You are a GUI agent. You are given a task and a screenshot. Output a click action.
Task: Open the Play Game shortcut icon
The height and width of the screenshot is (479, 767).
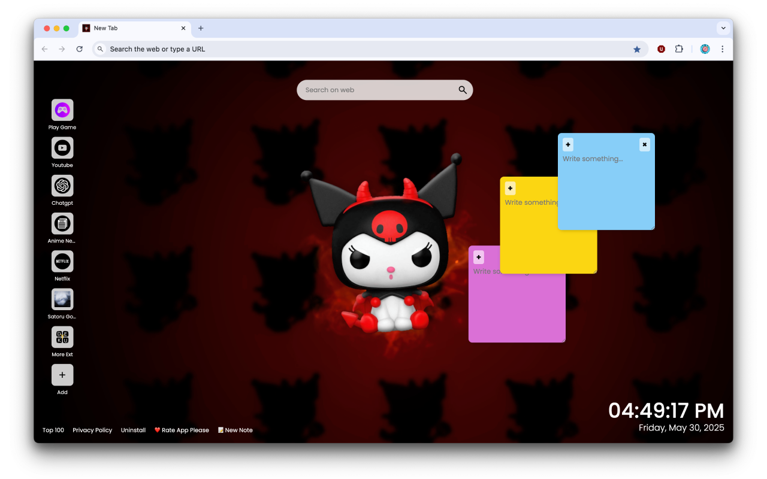tap(62, 110)
